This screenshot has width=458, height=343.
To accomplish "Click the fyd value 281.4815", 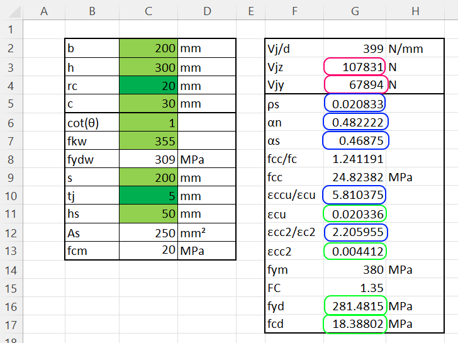I will click(355, 306).
